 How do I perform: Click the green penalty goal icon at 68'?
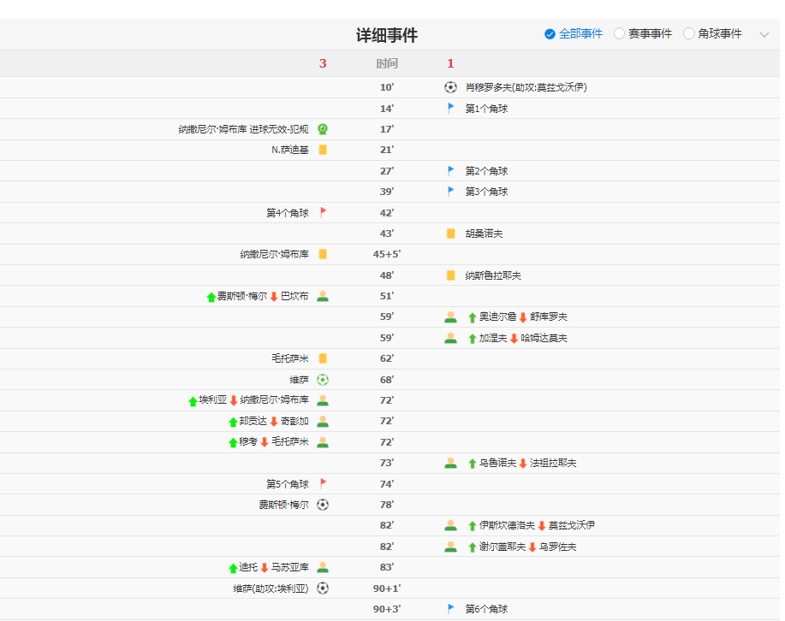323,380
